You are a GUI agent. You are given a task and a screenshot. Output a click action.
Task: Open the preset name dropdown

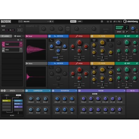point(48,22)
